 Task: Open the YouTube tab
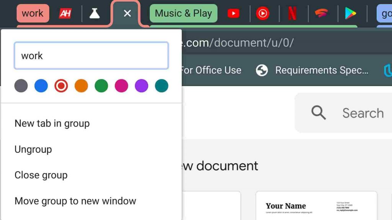click(x=234, y=13)
